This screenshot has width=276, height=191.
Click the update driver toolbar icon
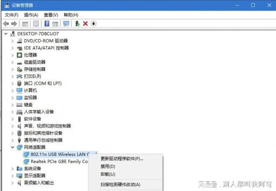pyautogui.click(x=77, y=24)
